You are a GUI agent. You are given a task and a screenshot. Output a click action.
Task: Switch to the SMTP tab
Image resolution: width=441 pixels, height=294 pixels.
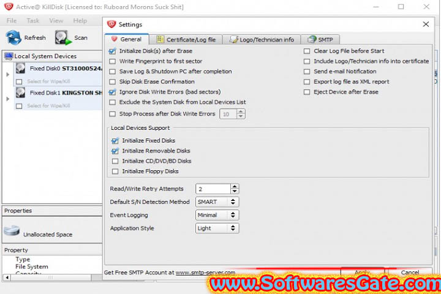click(x=320, y=40)
